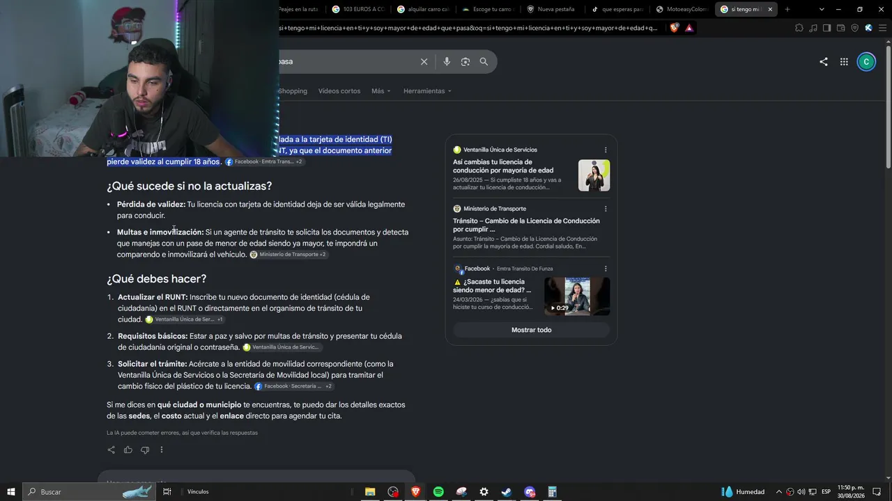Screen dimensions: 892x501
Task: Open Spotify from the taskbar
Action: (x=438, y=492)
